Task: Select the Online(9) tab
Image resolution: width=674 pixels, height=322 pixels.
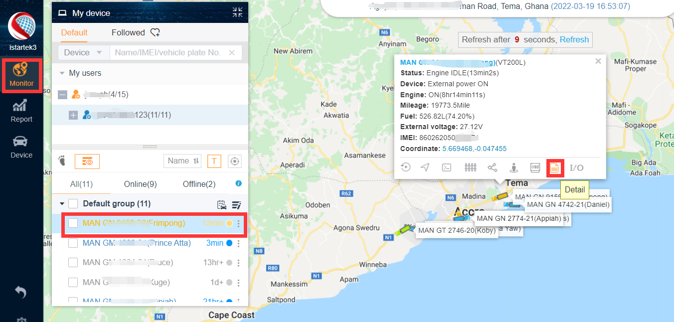Action: pyautogui.click(x=141, y=184)
